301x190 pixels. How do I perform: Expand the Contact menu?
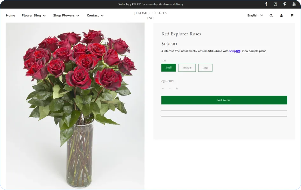coord(95,16)
